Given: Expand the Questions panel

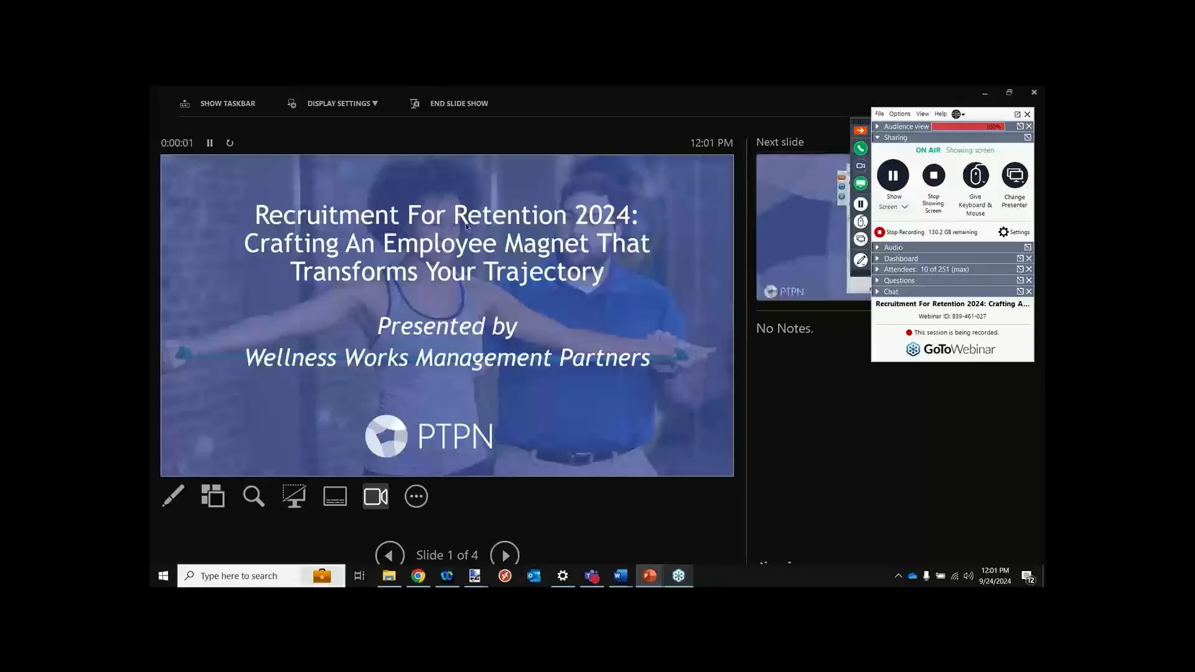Looking at the screenshot, I should [x=897, y=280].
